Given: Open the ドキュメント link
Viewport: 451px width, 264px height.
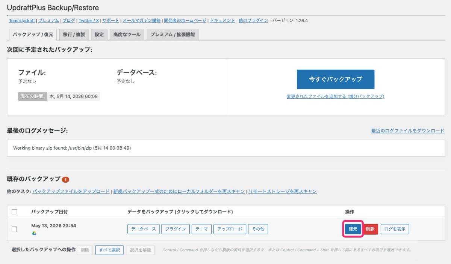Looking at the screenshot, I should 222,21.
